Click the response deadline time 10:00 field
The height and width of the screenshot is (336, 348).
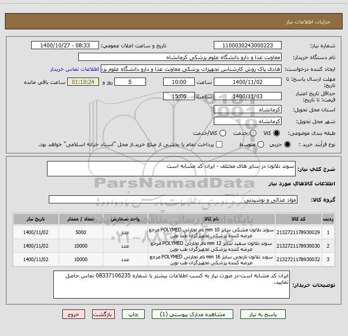pyautogui.click(x=179, y=82)
